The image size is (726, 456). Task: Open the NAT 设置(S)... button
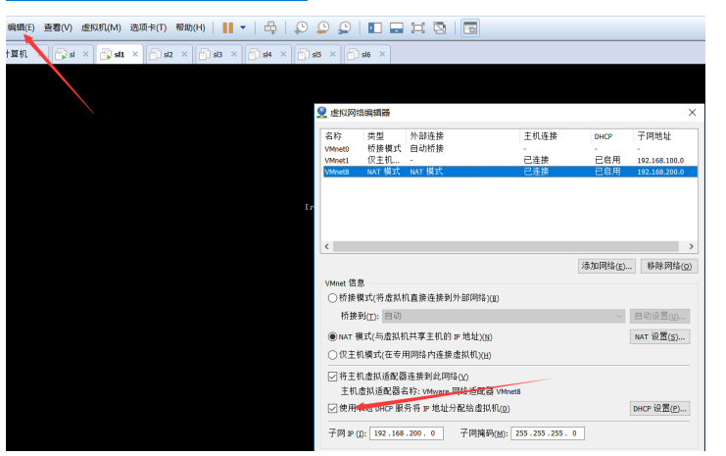(659, 337)
